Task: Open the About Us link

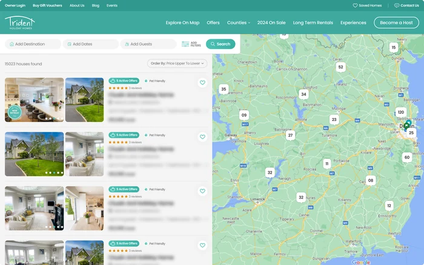Action: pyautogui.click(x=77, y=5)
